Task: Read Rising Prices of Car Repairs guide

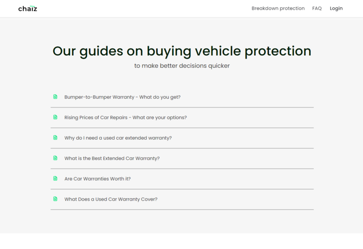Action: point(125,117)
